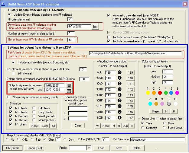Click Default chart vertical spacing field

(84, 79)
